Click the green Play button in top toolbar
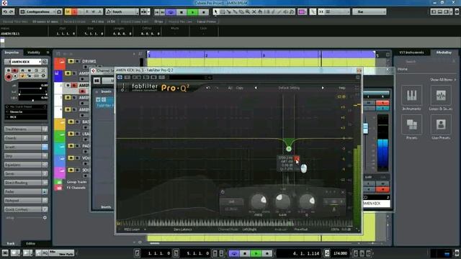This screenshot has width=461, height=259. pos(192,12)
